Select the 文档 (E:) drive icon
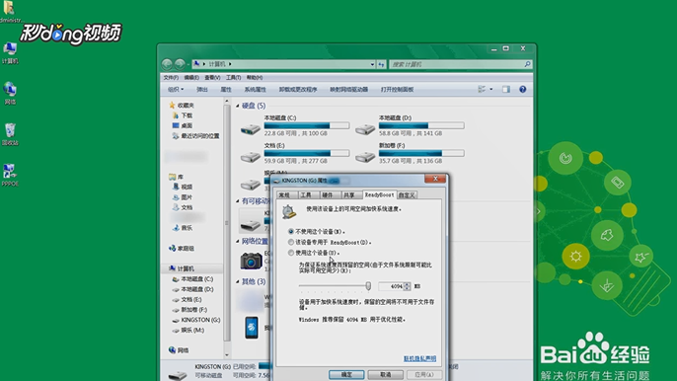This screenshot has width=677, height=381. pos(251,156)
